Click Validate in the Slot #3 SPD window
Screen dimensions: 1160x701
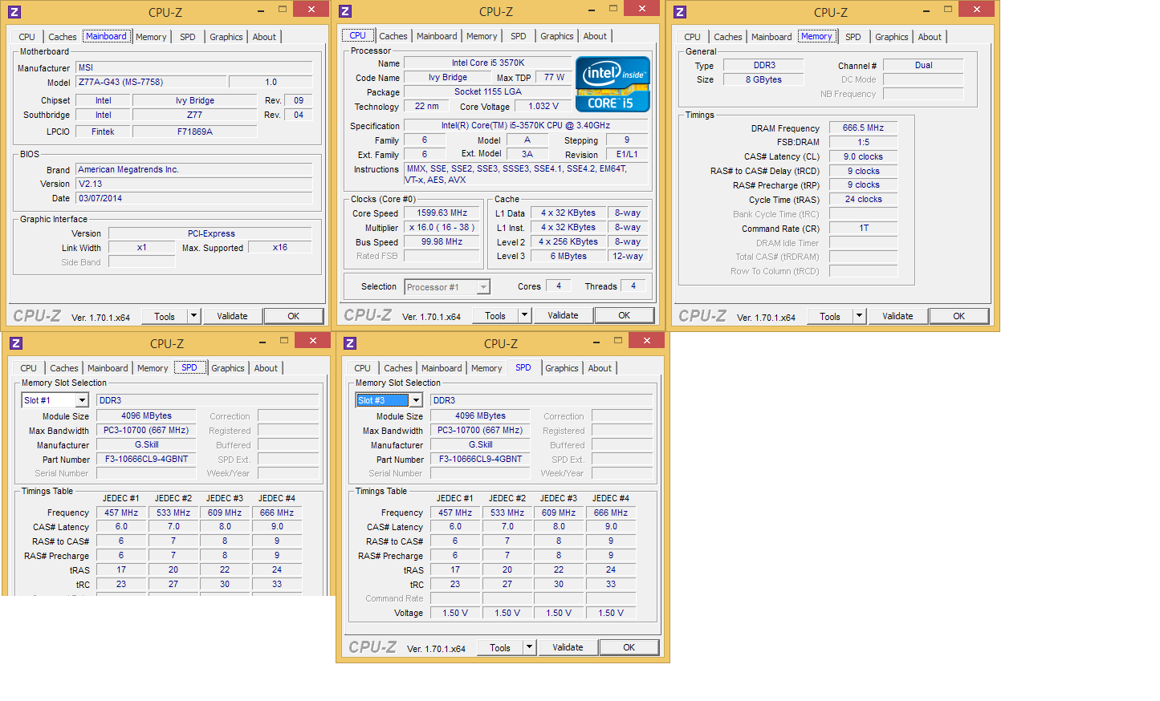(568, 647)
